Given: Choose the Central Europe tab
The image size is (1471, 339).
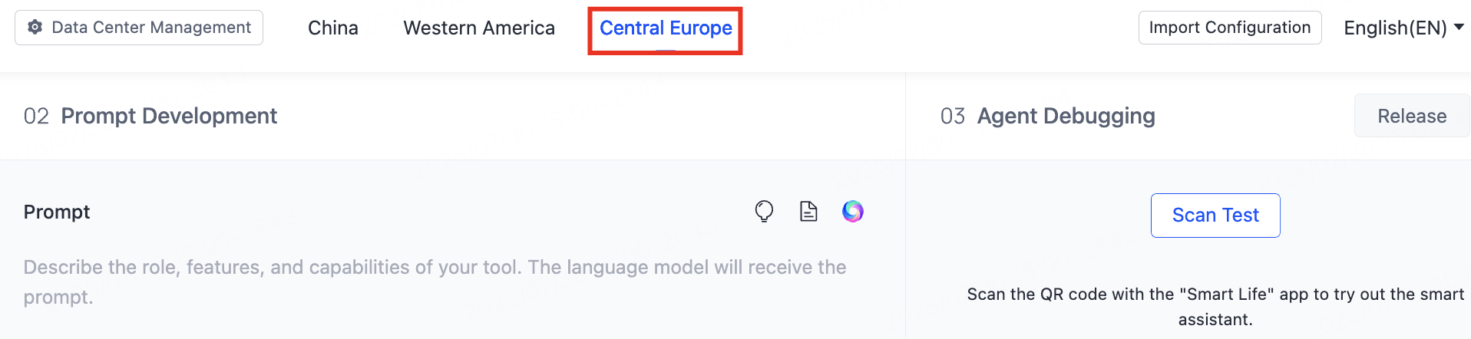Looking at the screenshot, I should (x=666, y=28).
